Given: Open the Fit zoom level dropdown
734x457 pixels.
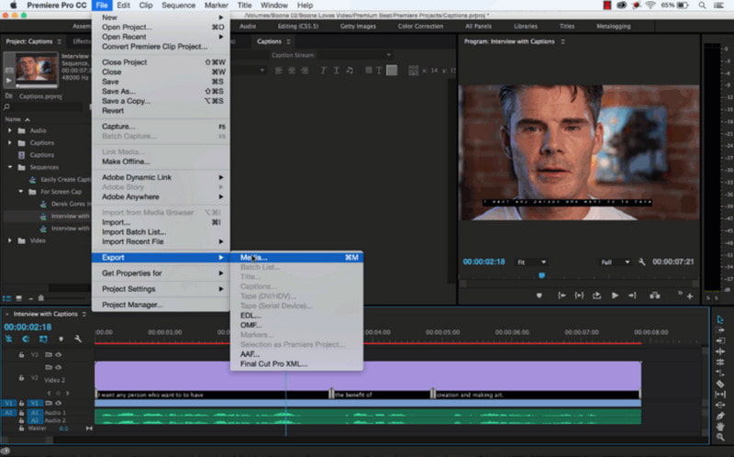Looking at the screenshot, I should (530, 262).
